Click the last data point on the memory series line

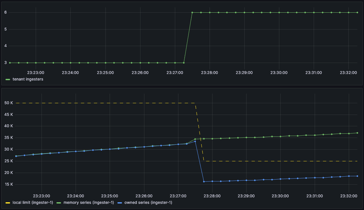tap(357, 133)
